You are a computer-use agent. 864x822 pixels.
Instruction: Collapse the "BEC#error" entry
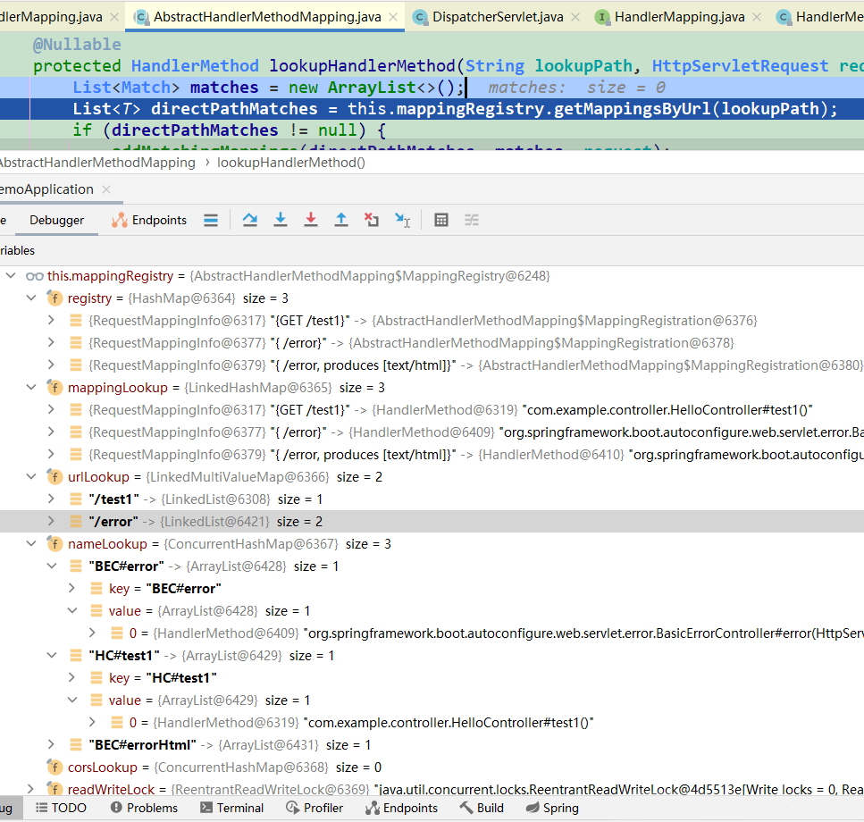51,566
